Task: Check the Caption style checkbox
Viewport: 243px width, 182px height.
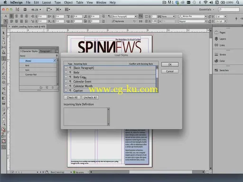Action: point(66,91)
